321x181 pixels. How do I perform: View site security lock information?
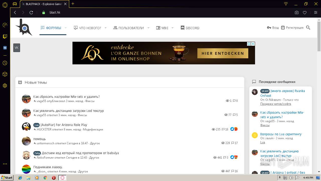[44, 12]
